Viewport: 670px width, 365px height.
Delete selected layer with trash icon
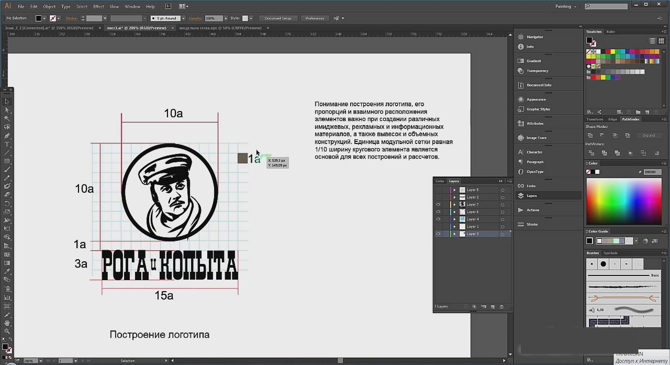click(501, 306)
